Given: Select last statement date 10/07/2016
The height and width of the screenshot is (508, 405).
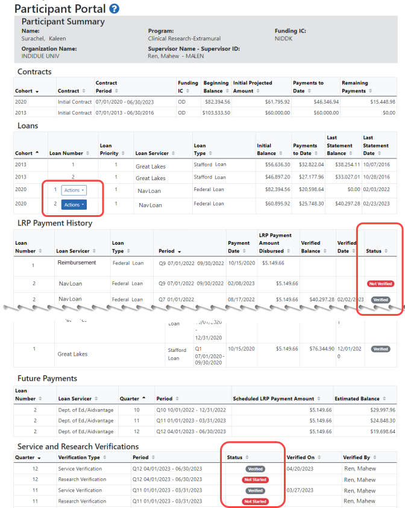Looking at the screenshot, I should (x=377, y=165).
